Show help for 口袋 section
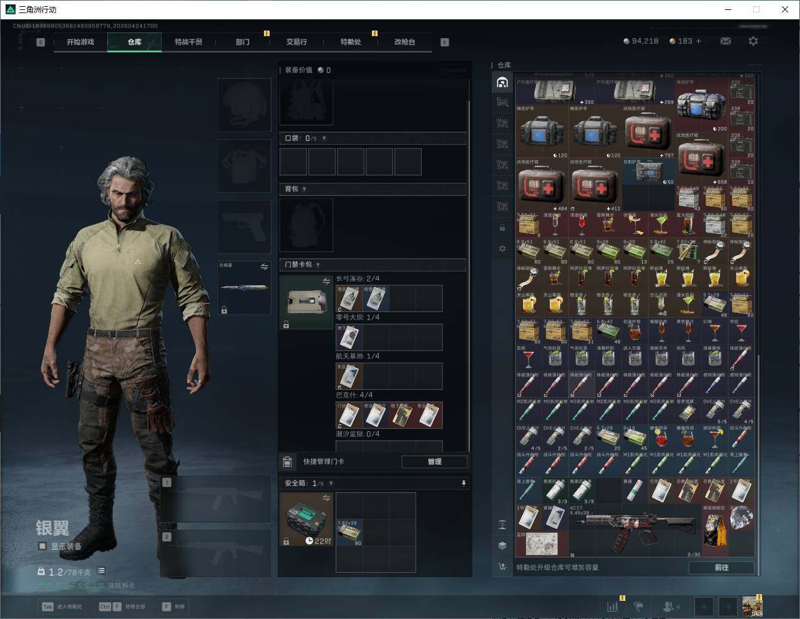The width and height of the screenshot is (800, 619). [x=324, y=139]
